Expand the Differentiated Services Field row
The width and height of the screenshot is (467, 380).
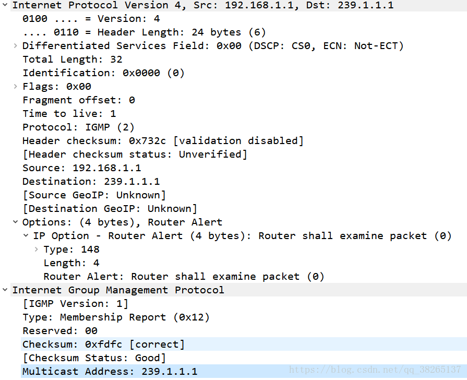click(x=16, y=46)
